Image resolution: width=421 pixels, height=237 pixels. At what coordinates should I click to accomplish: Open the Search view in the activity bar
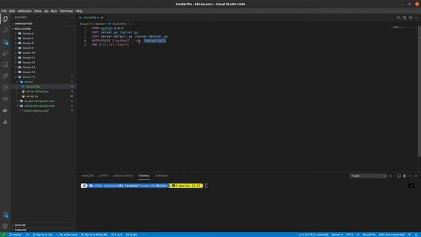pos(5,30)
